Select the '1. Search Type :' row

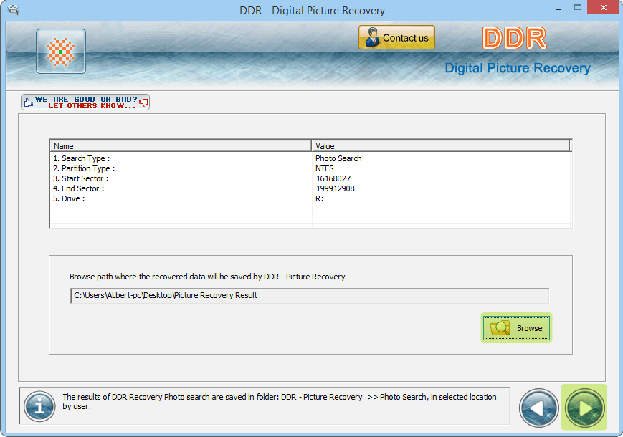click(310, 158)
